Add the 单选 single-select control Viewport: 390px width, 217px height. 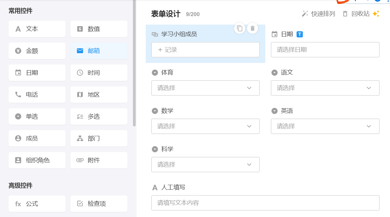click(37, 116)
